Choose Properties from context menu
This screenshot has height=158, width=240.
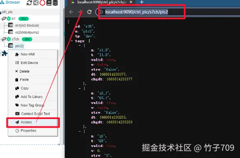click(x=33, y=131)
